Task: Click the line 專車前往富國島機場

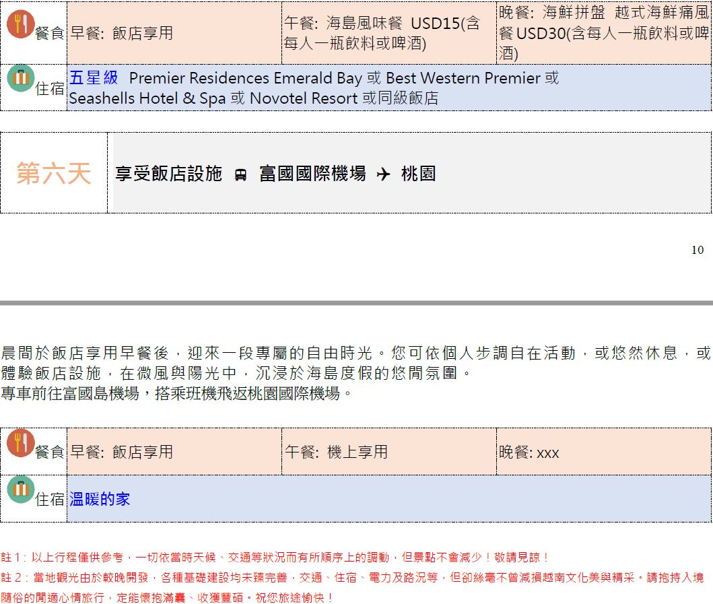Action: click(x=176, y=393)
